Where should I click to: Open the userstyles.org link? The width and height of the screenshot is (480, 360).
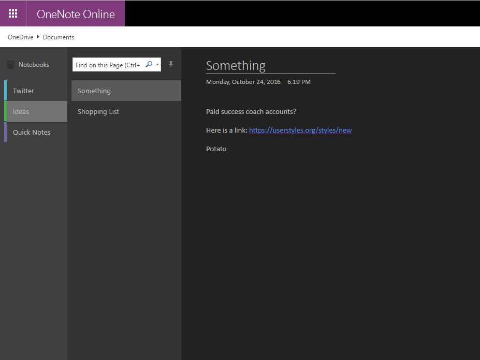pyautogui.click(x=300, y=130)
